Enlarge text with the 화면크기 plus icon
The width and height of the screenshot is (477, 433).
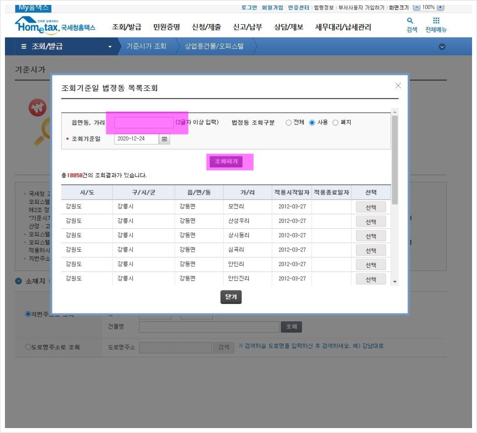440,7
